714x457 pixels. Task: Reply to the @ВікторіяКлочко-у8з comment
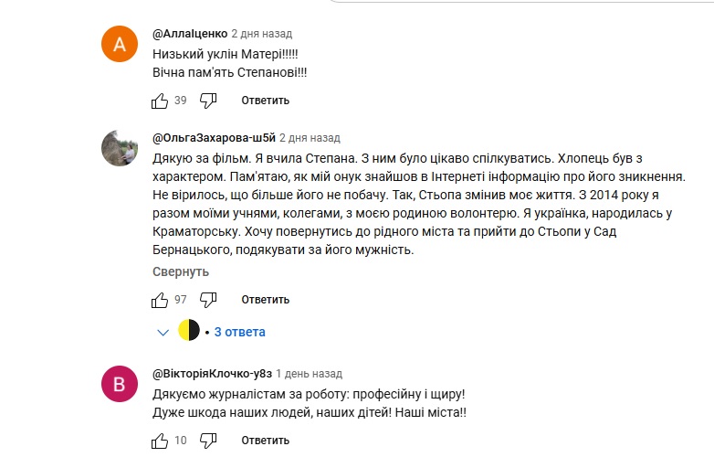[266, 441]
